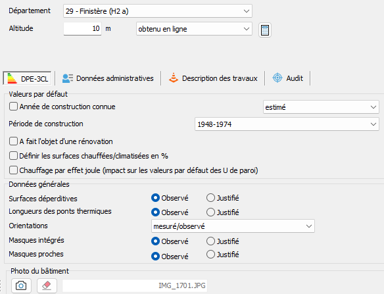Tick Définir les surfaces chauffées/climatisées en %
The width and height of the screenshot is (384, 294).
coord(13,156)
